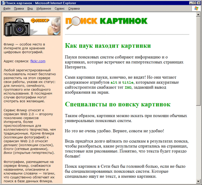
Task: Open the Избранное menu
Action: pos(44,9)
